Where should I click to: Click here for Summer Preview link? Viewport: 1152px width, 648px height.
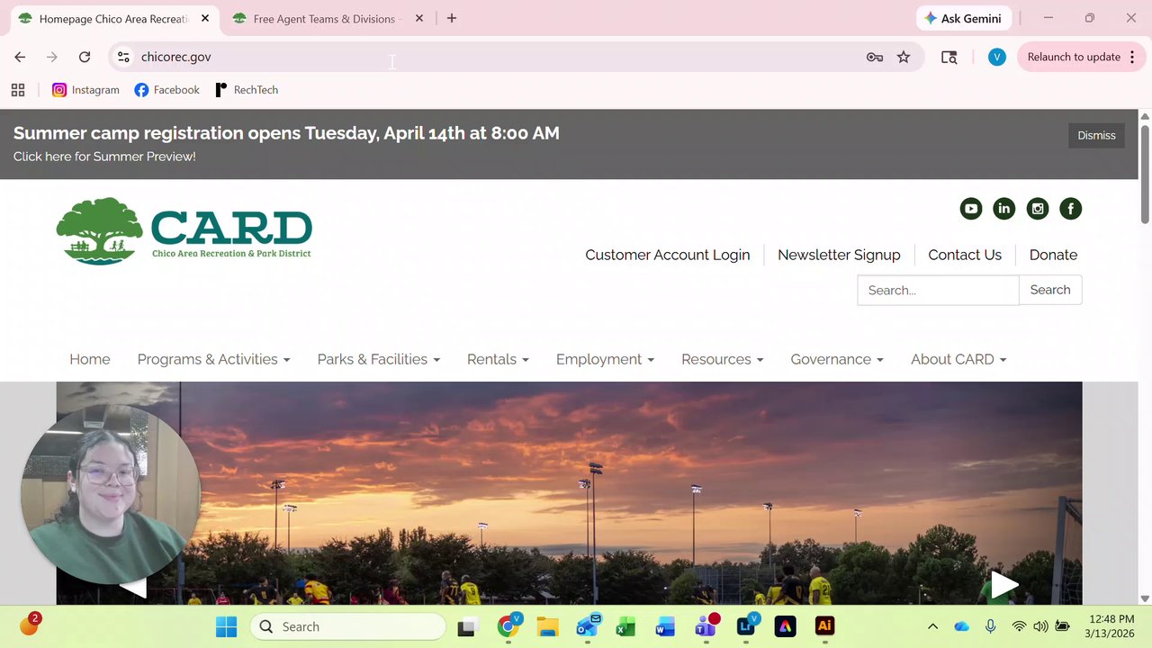(x=104, y=157)
